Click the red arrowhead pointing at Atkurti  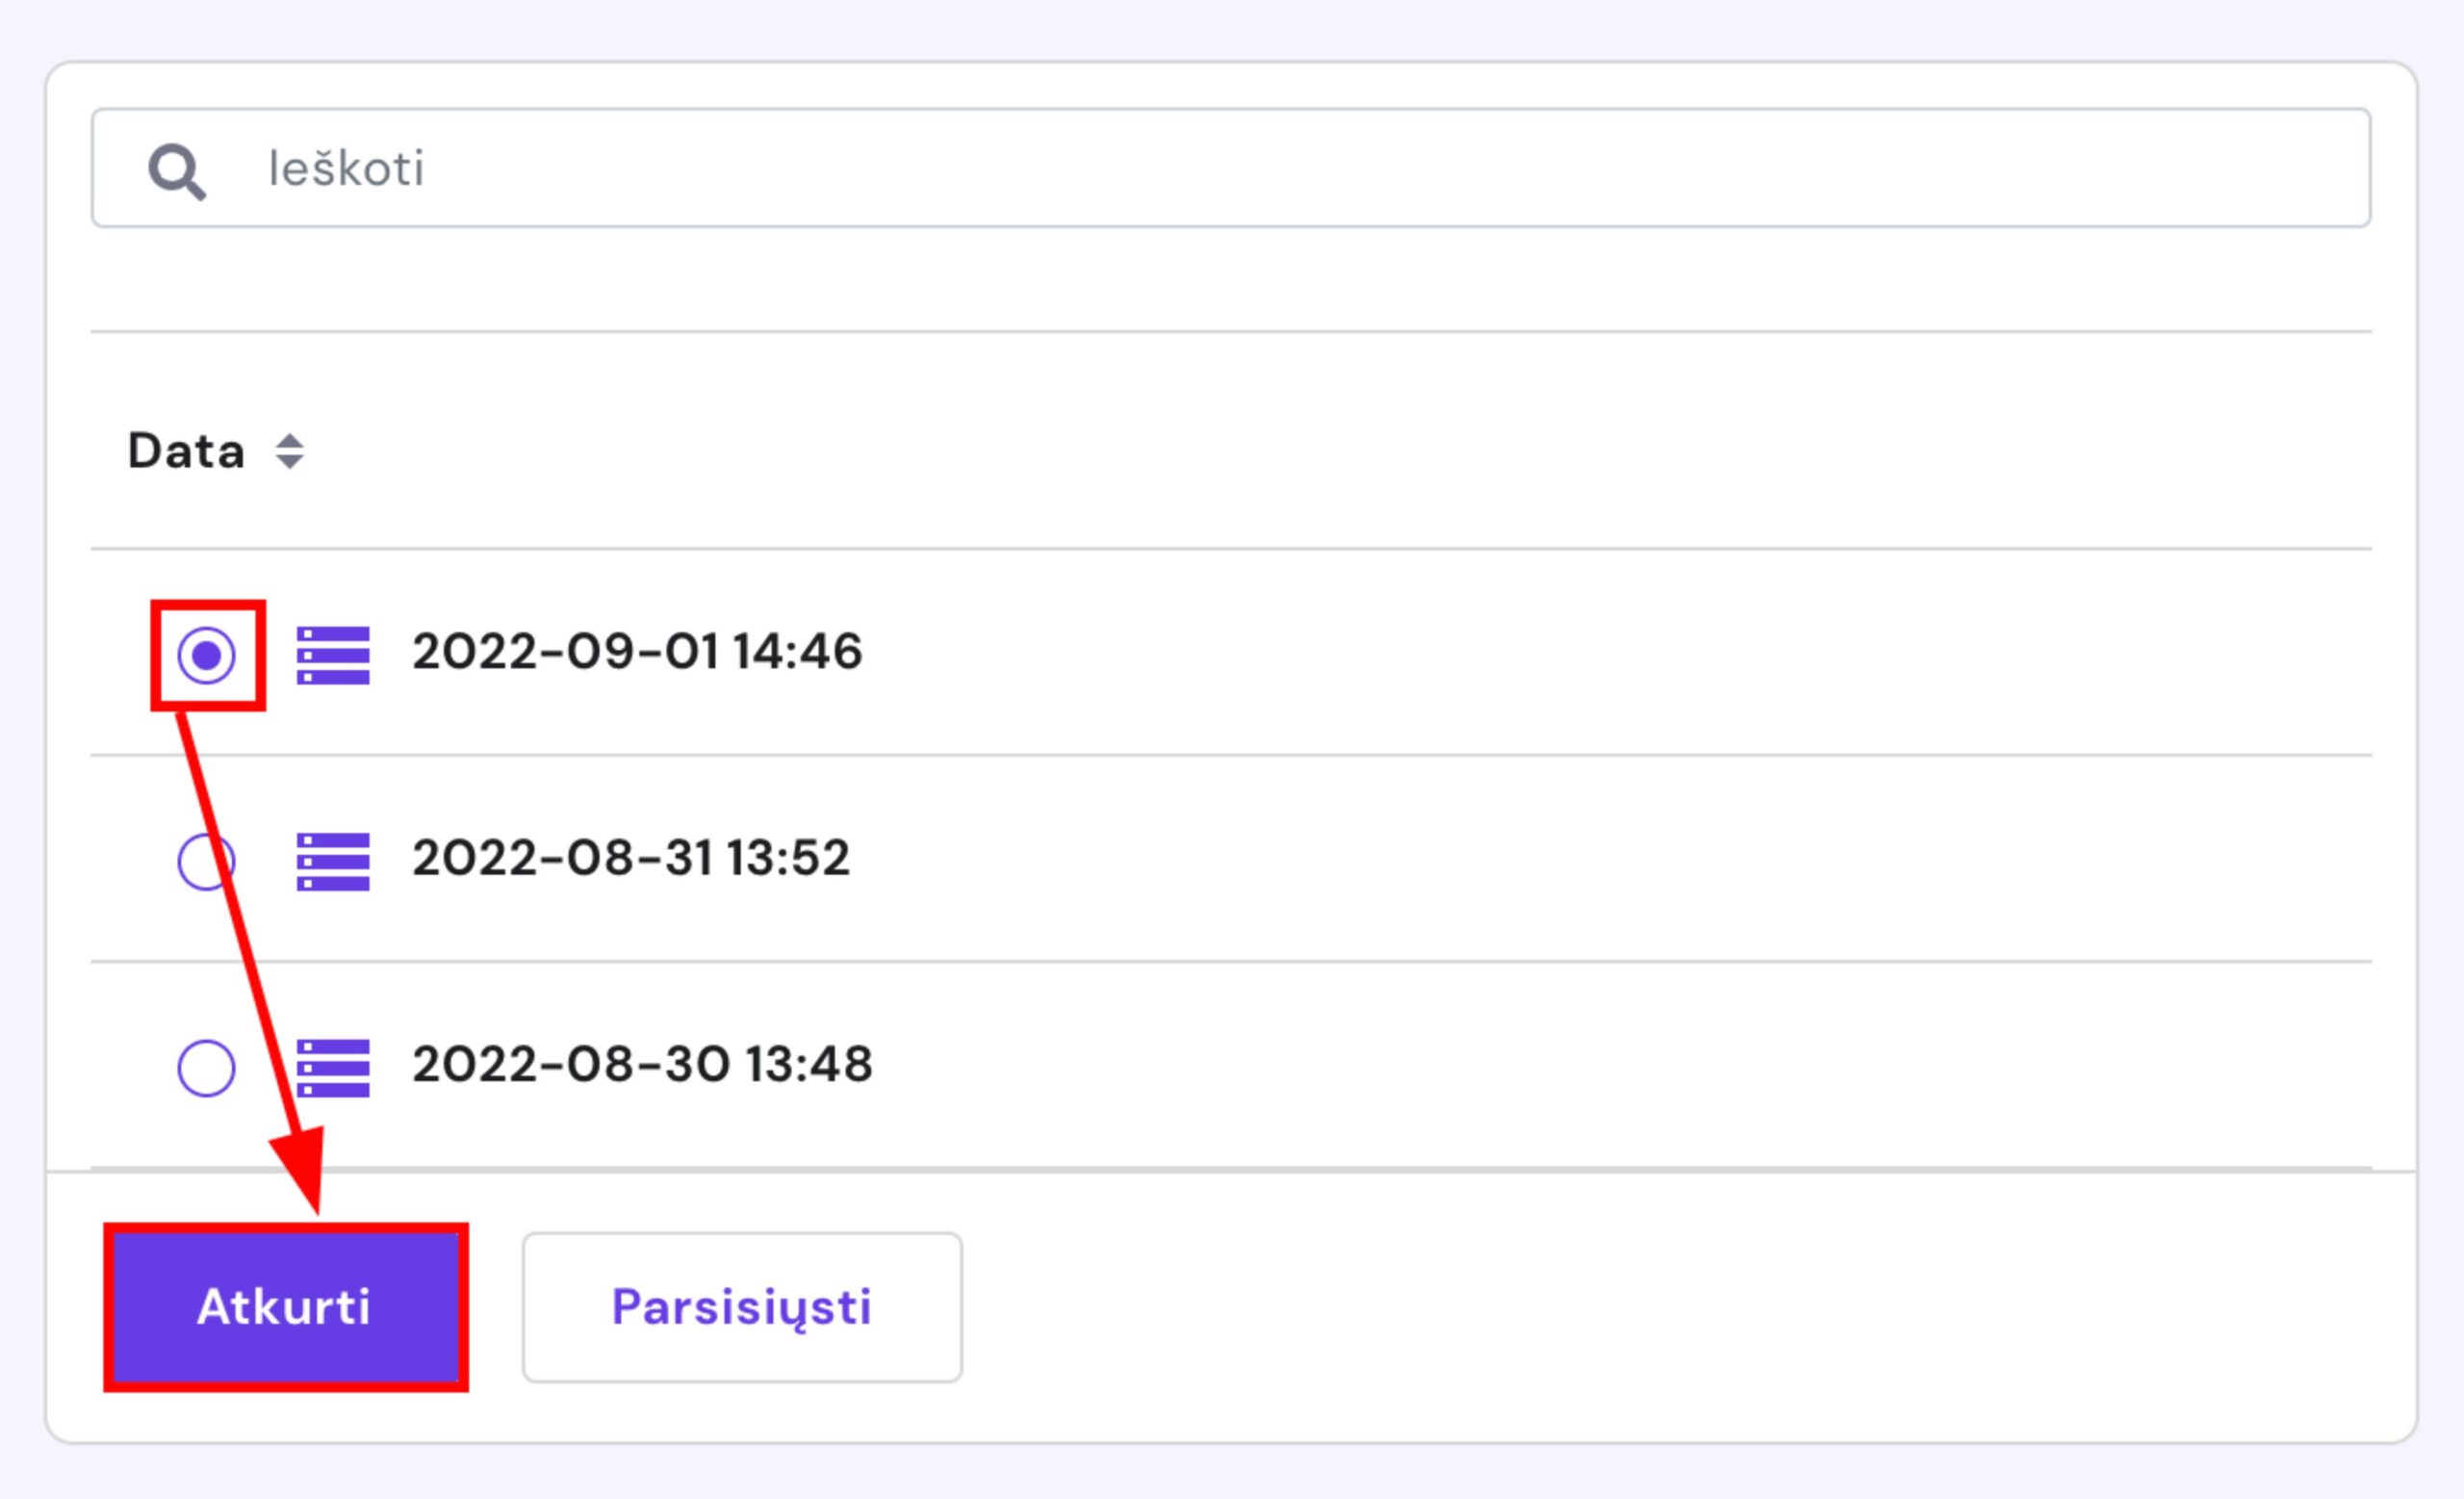[x=301, y=1166]
